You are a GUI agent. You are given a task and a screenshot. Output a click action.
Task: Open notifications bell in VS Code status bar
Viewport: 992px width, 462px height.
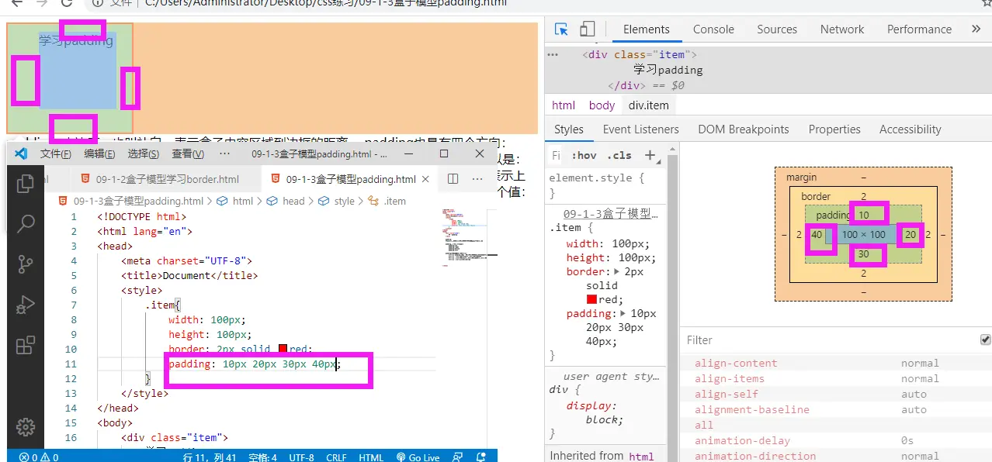pyautogui.click(x=481, y=457)
